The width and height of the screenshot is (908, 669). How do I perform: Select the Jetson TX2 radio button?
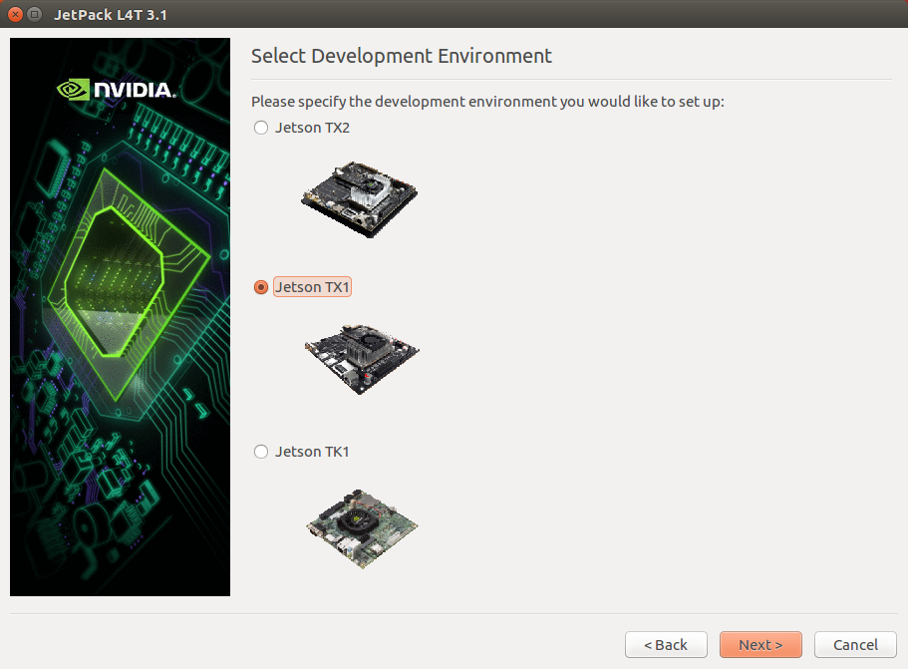pyautogui.click(x=261, y=128)
